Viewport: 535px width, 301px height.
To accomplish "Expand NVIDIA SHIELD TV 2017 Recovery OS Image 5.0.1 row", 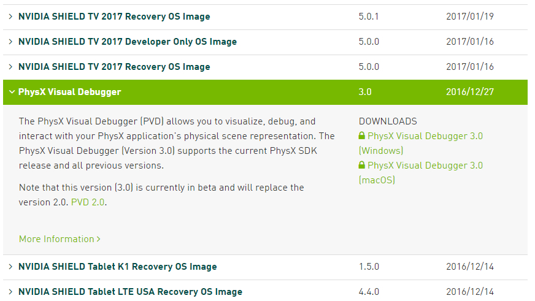I will 10,17.
